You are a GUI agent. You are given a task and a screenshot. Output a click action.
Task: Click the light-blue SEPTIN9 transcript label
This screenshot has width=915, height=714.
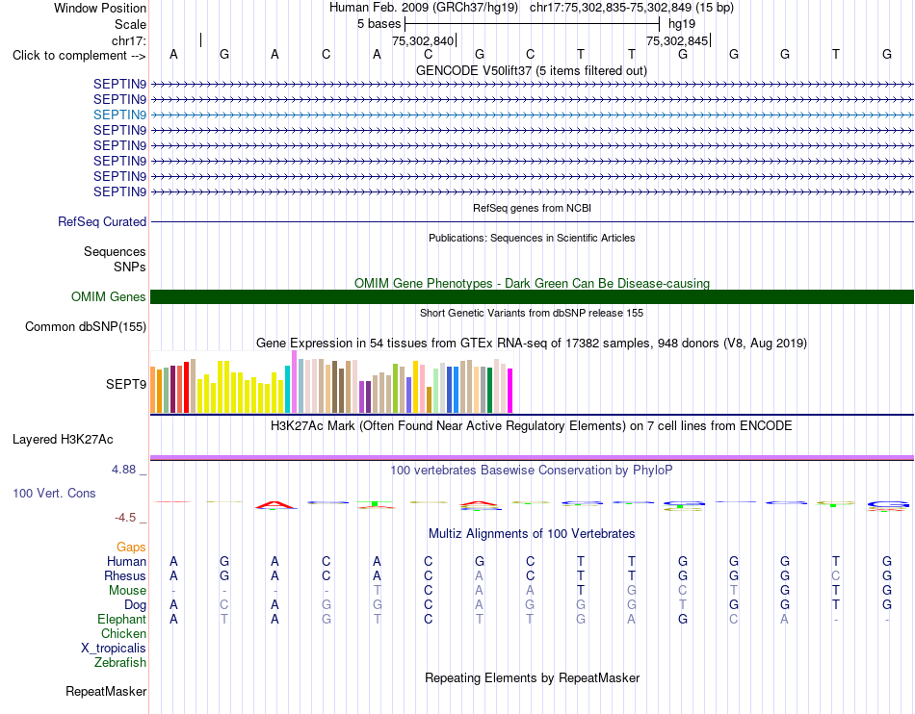pos(119,115)
